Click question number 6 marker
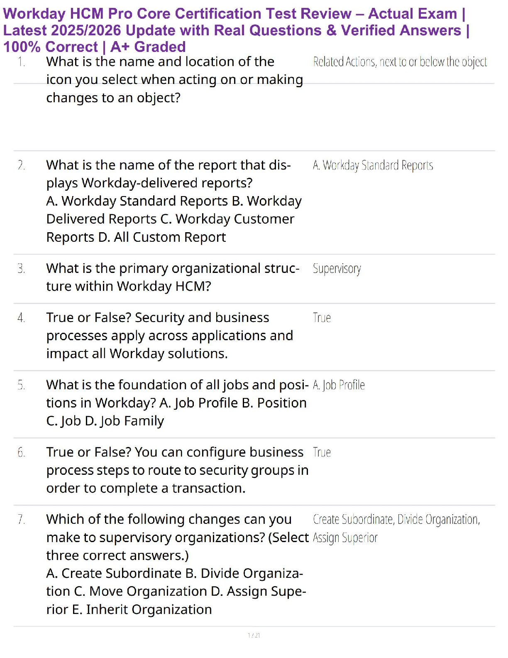This screenshot has height=658, width=508. coord(22,452)
